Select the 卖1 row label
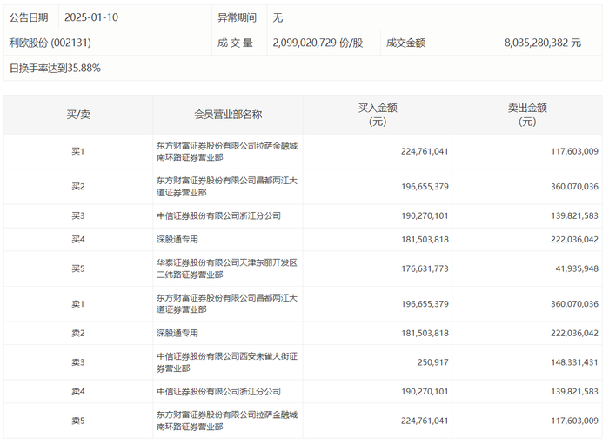 78,304
